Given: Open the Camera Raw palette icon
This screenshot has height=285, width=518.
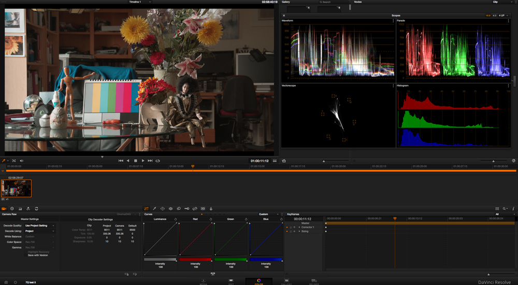Looking at the screenshot, I should [4, 208].
